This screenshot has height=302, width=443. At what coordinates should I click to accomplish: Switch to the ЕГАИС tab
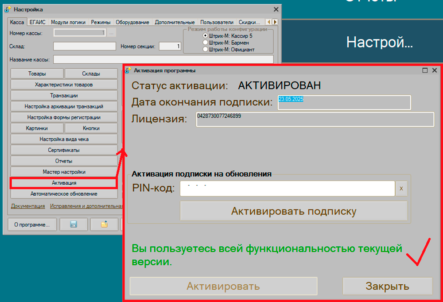[x=38, y=22]
